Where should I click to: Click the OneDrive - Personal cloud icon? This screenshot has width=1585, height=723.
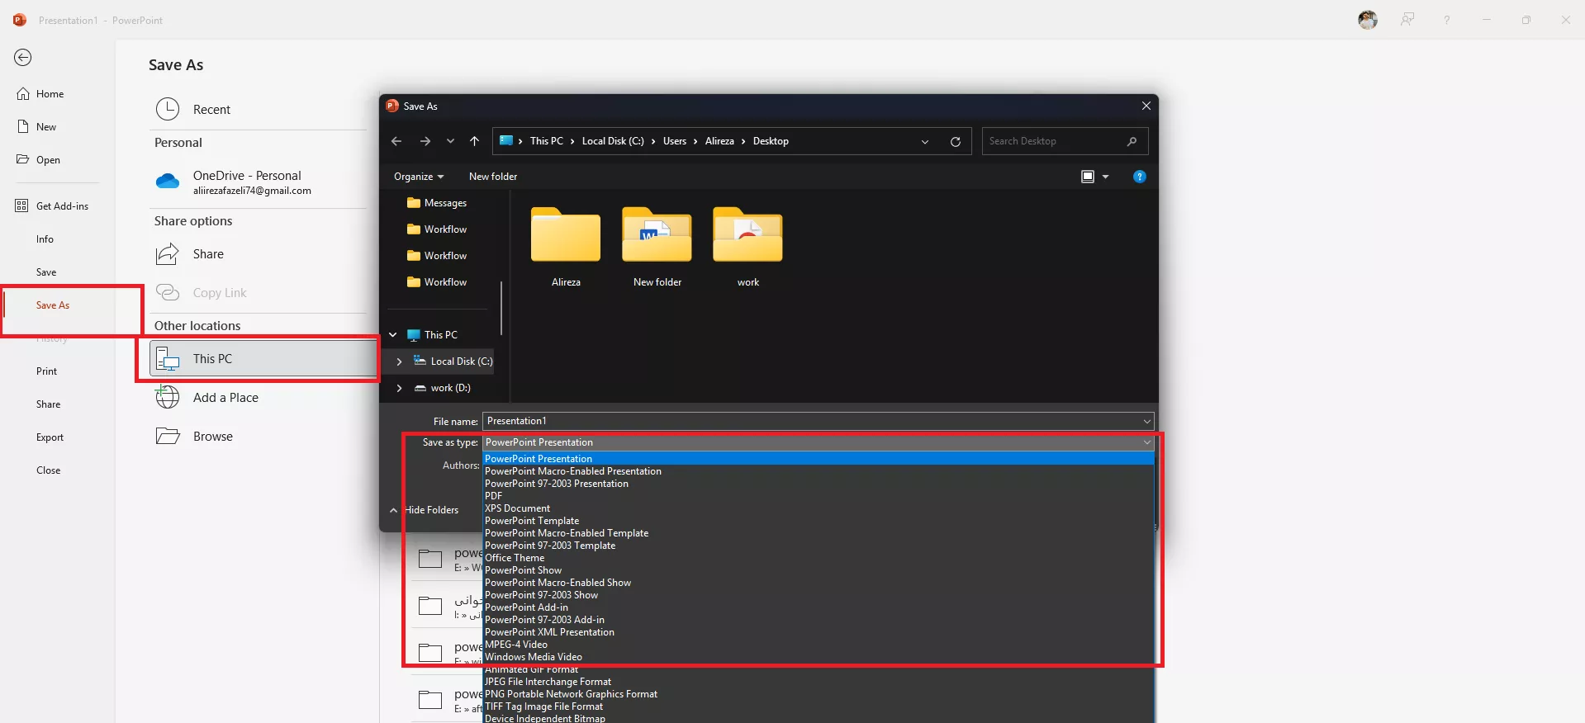(x=168, y=182)
